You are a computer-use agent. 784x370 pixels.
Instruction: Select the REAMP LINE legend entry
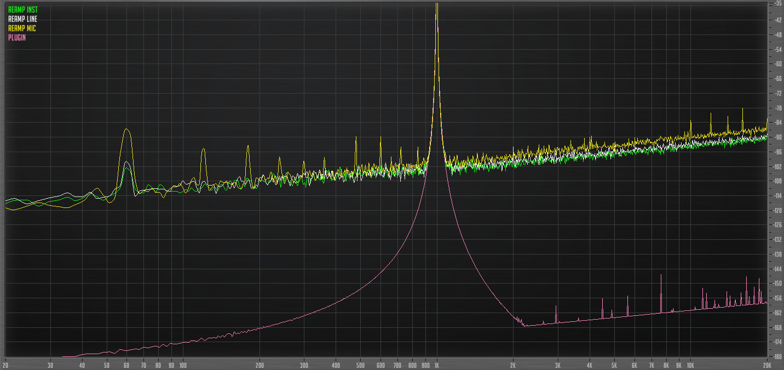pyautogui.click(x=22, y=19)
